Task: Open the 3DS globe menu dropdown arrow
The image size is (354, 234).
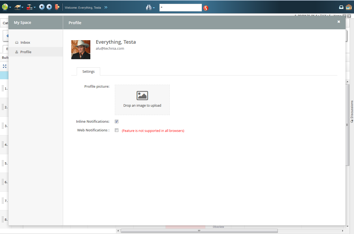Action: pyautogui.click(x=10, y=8)
